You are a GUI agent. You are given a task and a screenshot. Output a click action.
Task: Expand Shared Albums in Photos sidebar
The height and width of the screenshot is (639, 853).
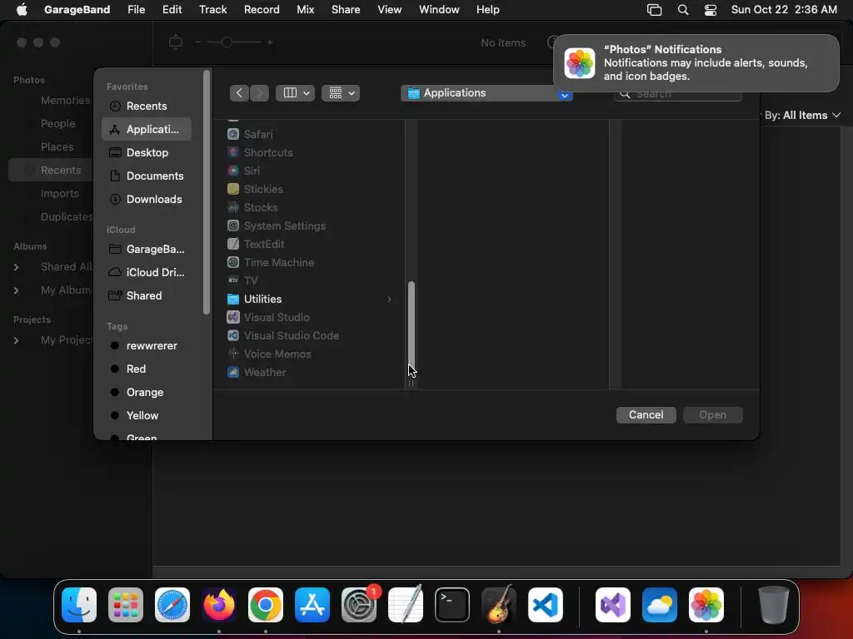tap(17, 267)
